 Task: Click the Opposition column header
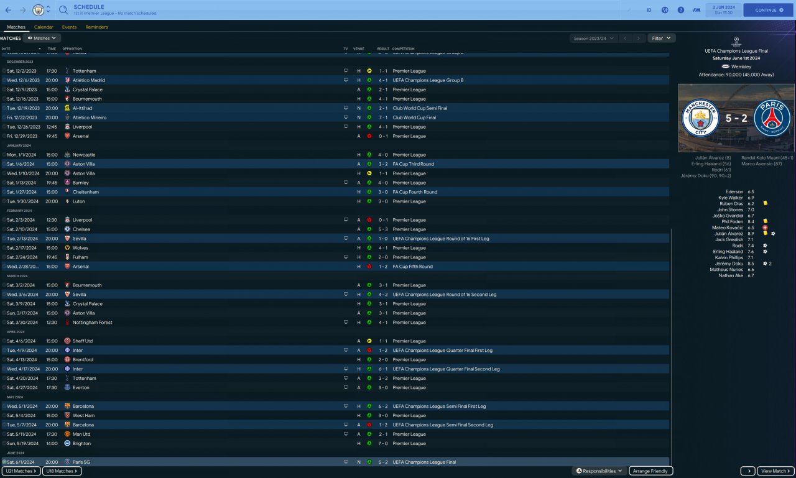click(72, 48)
